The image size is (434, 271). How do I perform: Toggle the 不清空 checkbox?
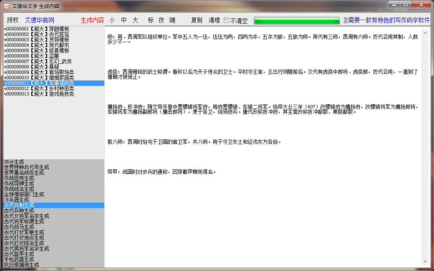point(227,20)
